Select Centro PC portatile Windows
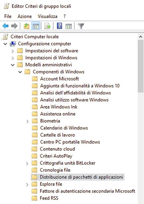The image size is (144, 204). tap(70, 142)
